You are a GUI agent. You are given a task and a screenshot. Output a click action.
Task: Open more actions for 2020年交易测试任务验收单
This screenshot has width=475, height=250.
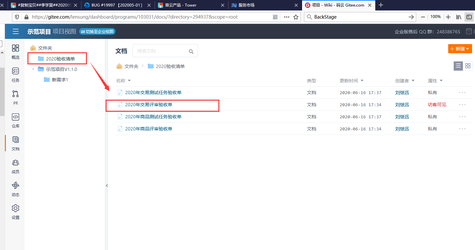click(462, 92)
